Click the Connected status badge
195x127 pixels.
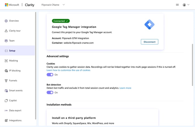coord(61,21)
